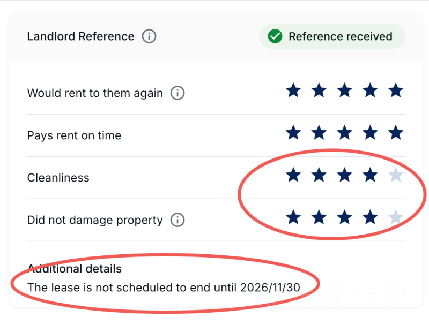Click first star in Cleanliness row

point(293,175)
